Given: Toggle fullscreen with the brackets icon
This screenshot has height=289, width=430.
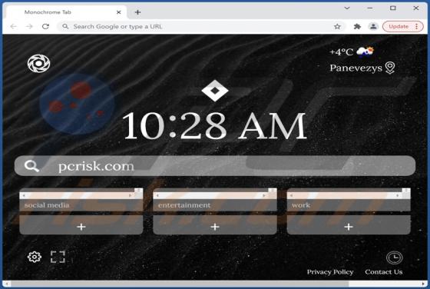Looking at the screenshot, I should pyautogui.click(x=58, y=257).
